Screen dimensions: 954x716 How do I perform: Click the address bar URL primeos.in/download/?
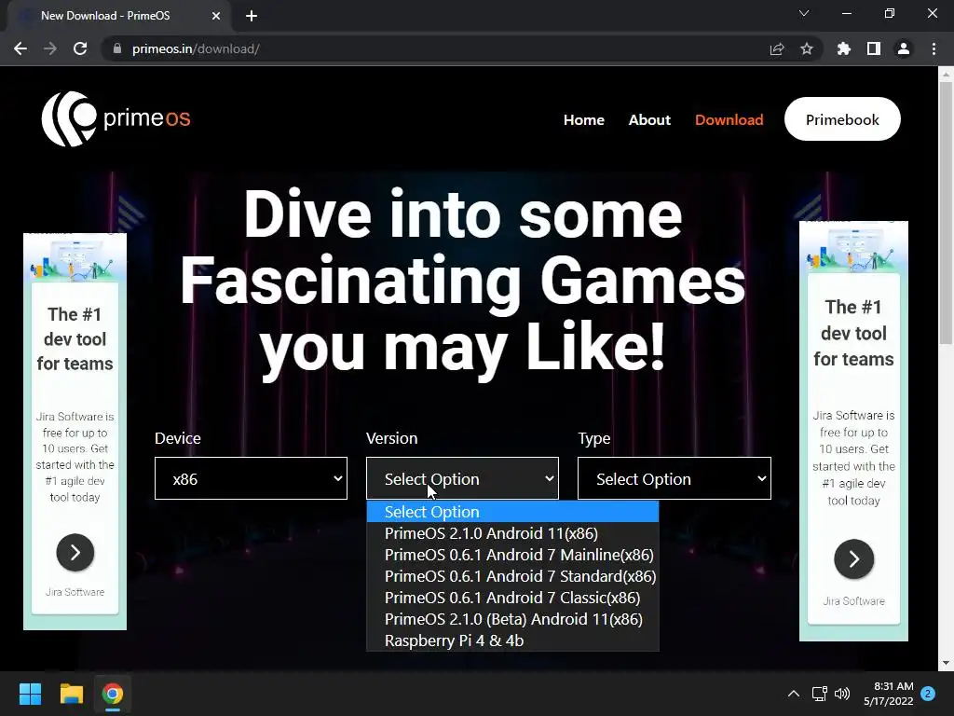(196, 48)
